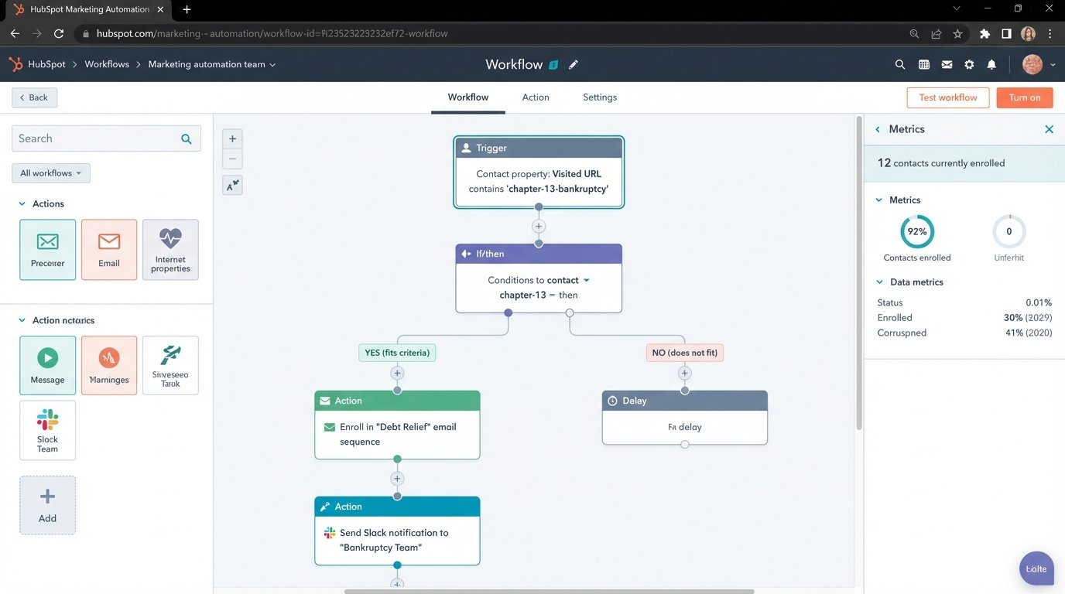This screenshot has width=1065, height=594.
Task: Click the Turn on button
Action: 1024,97
